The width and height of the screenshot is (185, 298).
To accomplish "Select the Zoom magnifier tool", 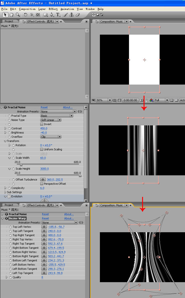I will coord(18,15).
